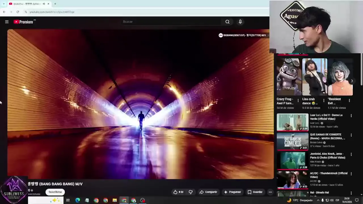Launch Microsoft Edge from the taskbar
The image size is (363, 204).
click(x=77, y=200)
